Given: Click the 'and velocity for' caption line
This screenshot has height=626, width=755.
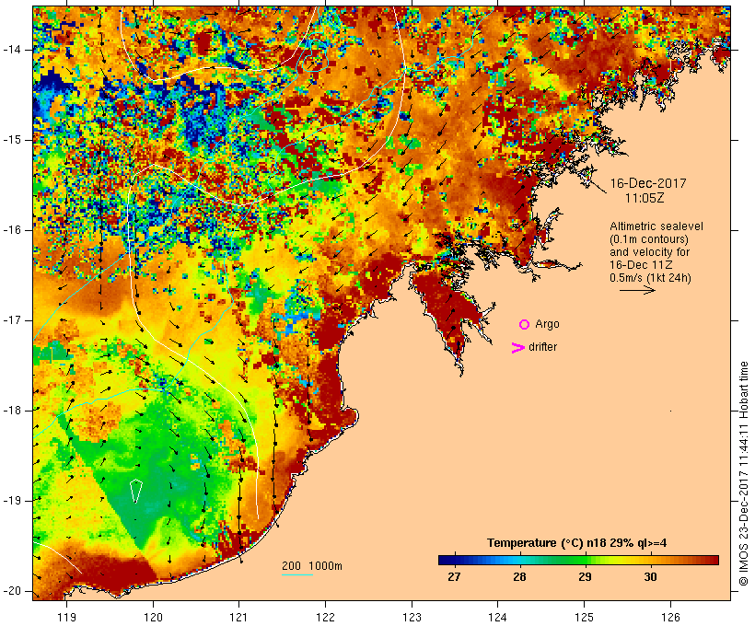Looking at the screenshot, I should [x=649, y=252].
